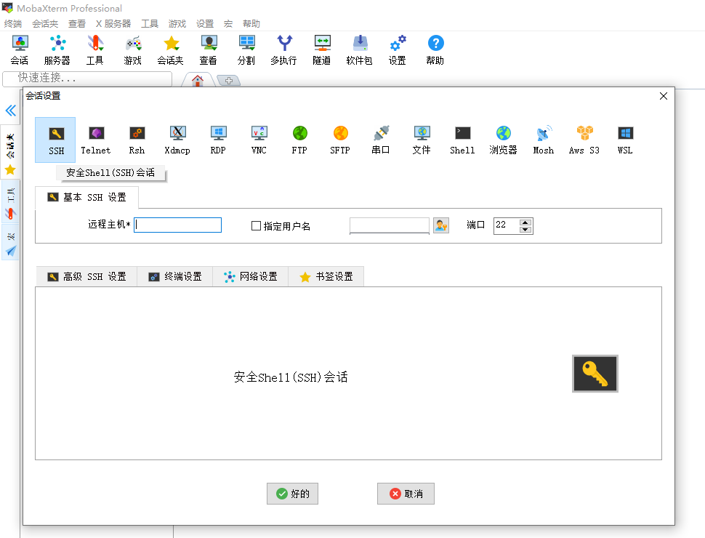The height and width of the screenshot is (538, 705).
Task: Click the 分割 split toolbar button
Action: click(x=246, y=50)
